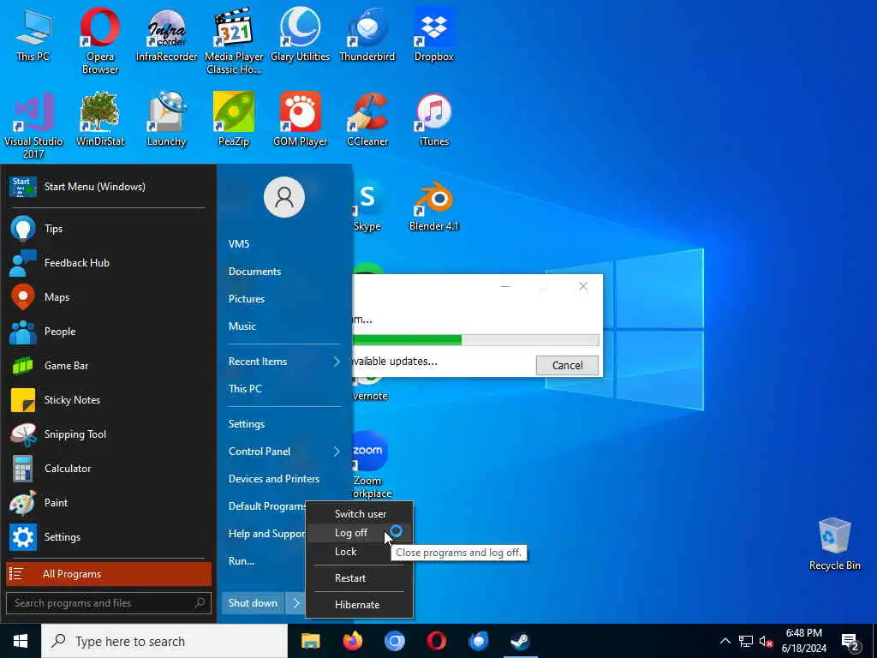Select the InfraRecorder desktop icon
Screen dimensions: 877x658
[x=167, y=34]
